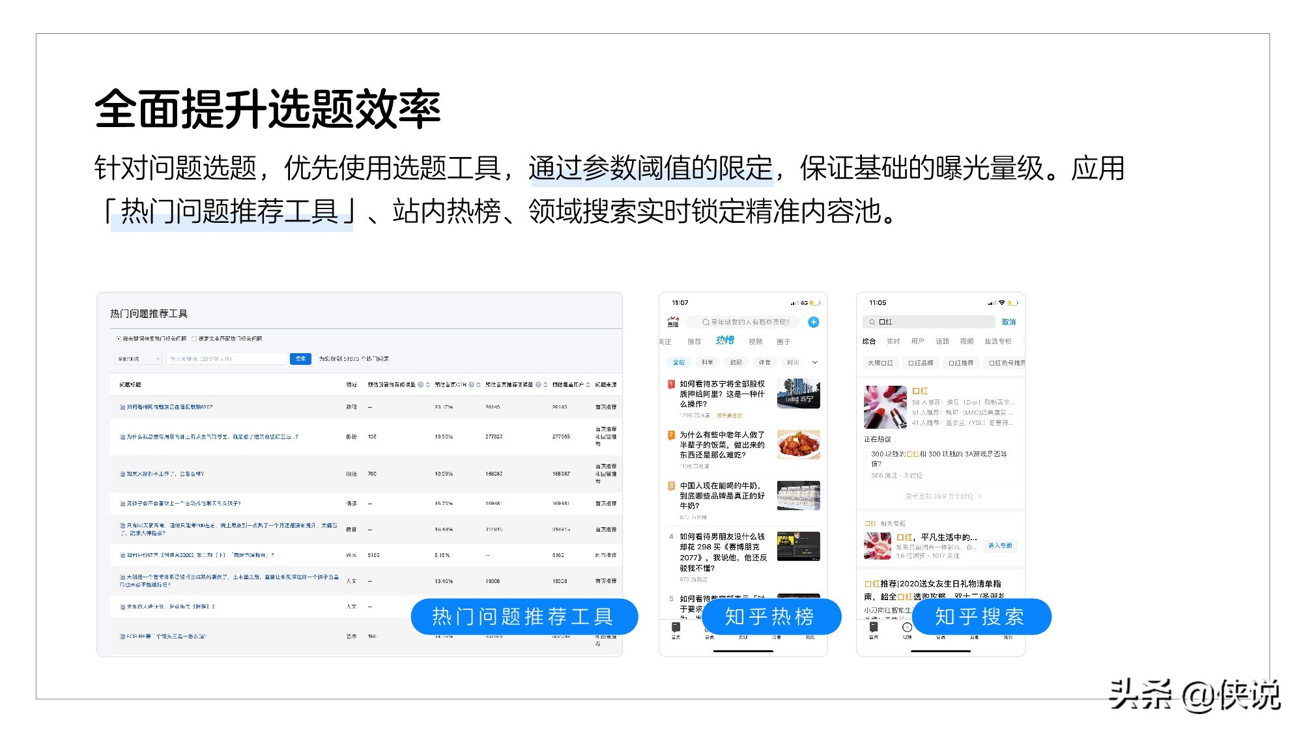The width and height of the screenshot is (1303, 733).
Task: Tap the 大牌口红 suggestion chip
Action: (x=880, y=363)
